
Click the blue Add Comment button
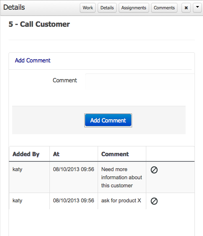pyautogui.click(x=108, y=120)
